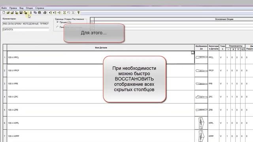This screenshot has height=142, width=253.
Task: Click the category cell ZPB
Action: (x=213, y=110)
